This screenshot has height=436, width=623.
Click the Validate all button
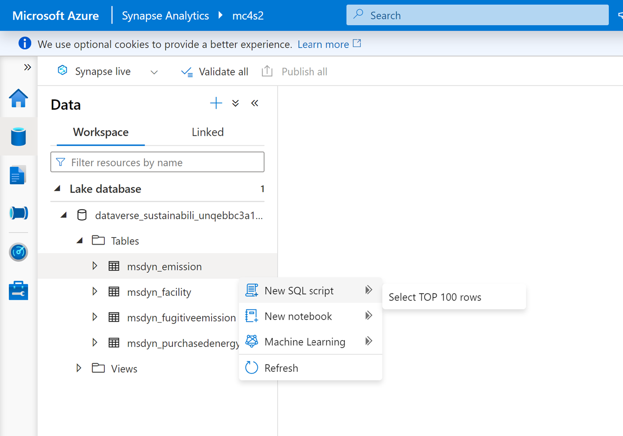tap(214, 71)
